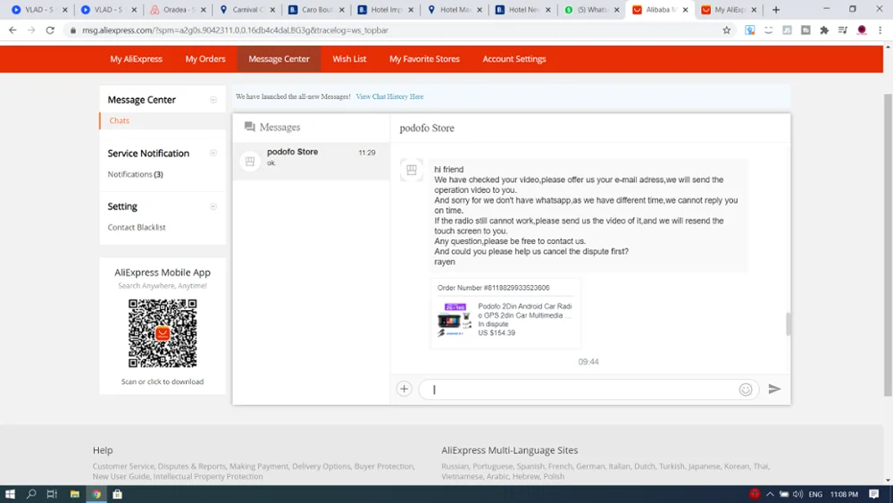The width and height of the screenshot is (893, 503).
Task: Open Task View on the taskbar
Action: [x=52, y=494]
